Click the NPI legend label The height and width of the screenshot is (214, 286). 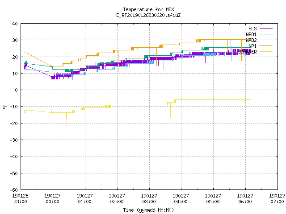pyautogui.click(x=252, y=46)
